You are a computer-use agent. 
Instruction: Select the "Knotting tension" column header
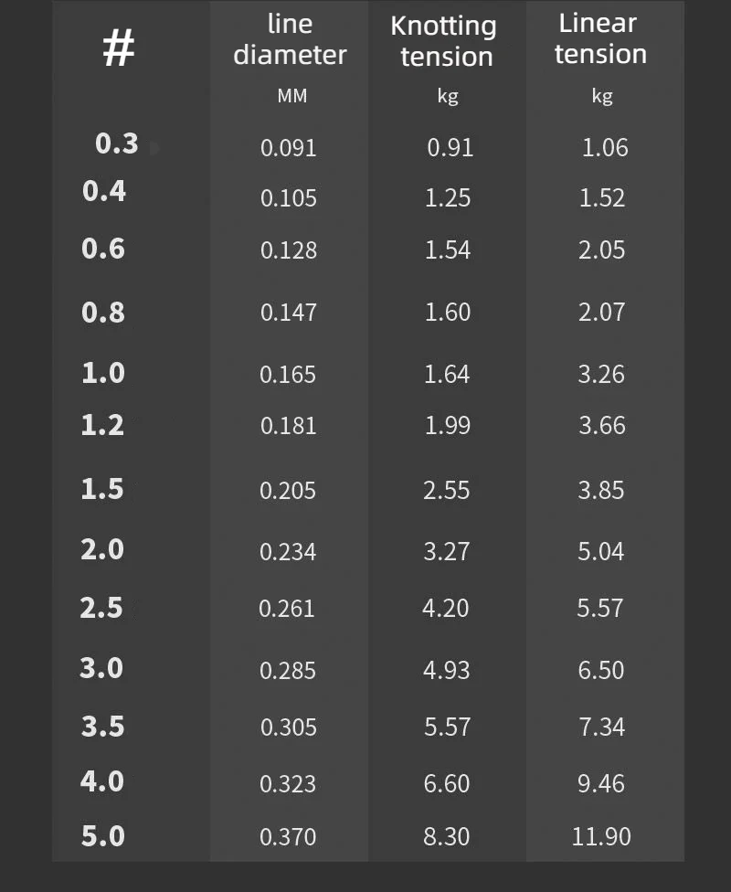pyautogui.click(x=444, y=41)
